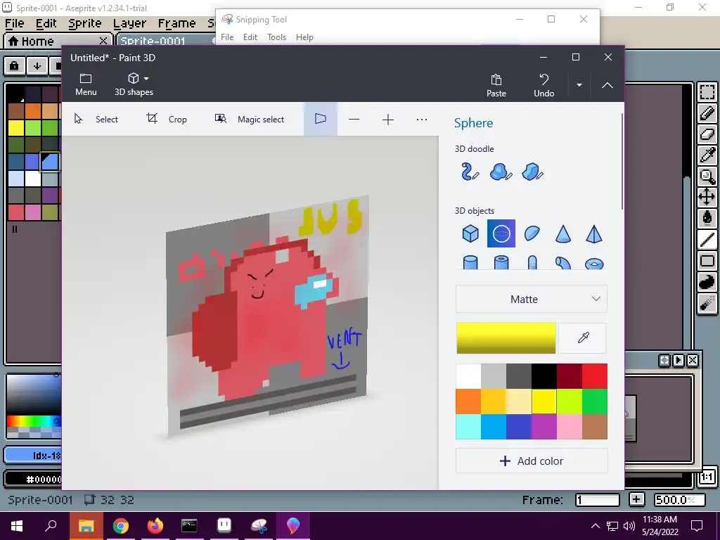Pick the eyedropper next to color preview
Viewport: 720px width, 540px height.
583,338
